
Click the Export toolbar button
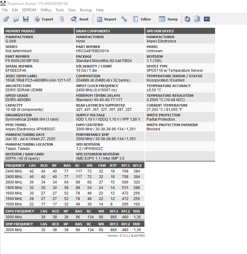(x=43, y=19)
